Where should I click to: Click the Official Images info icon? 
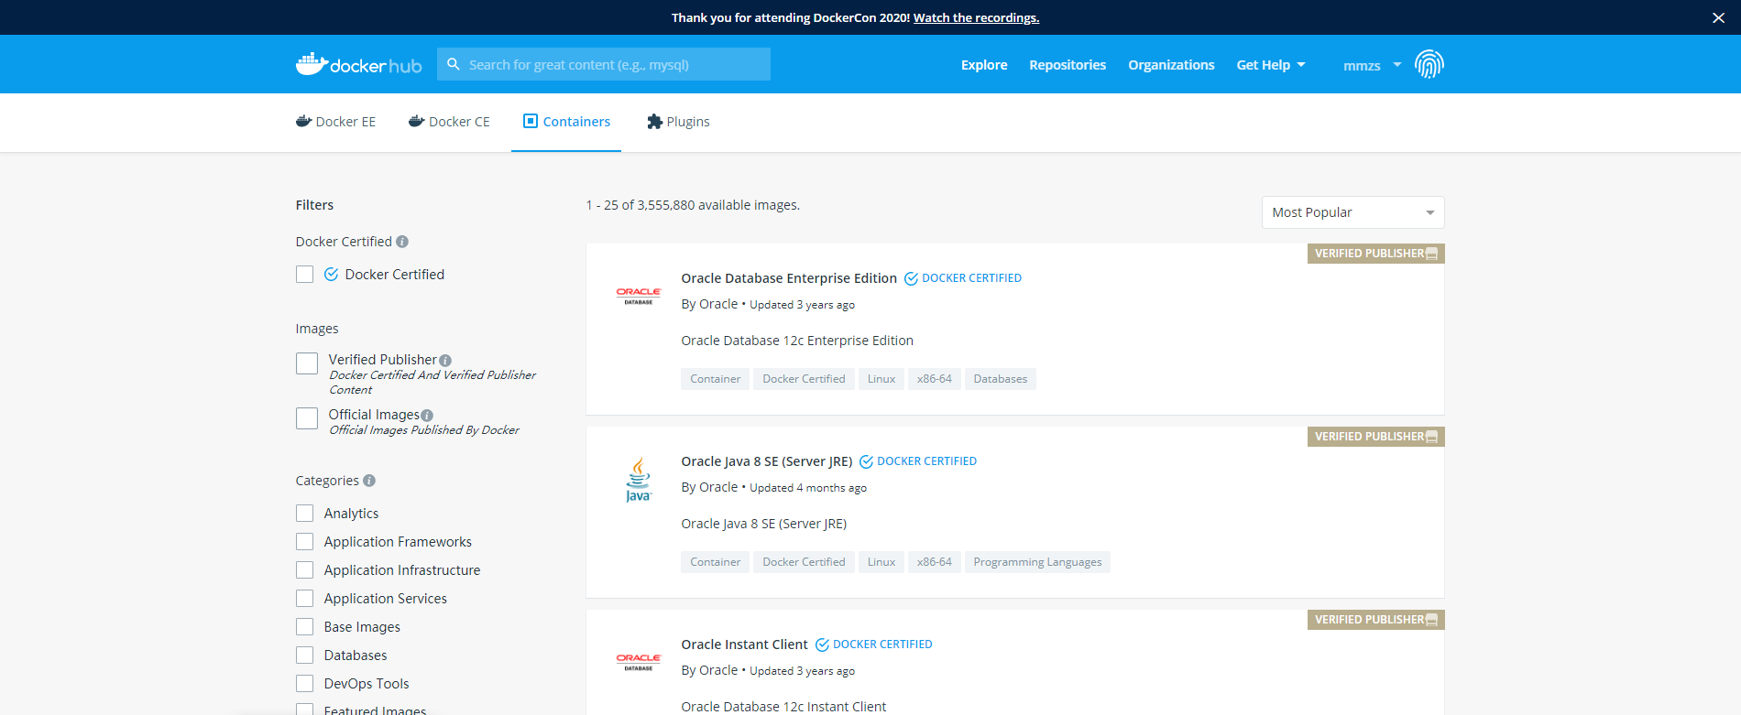point(427,416)
